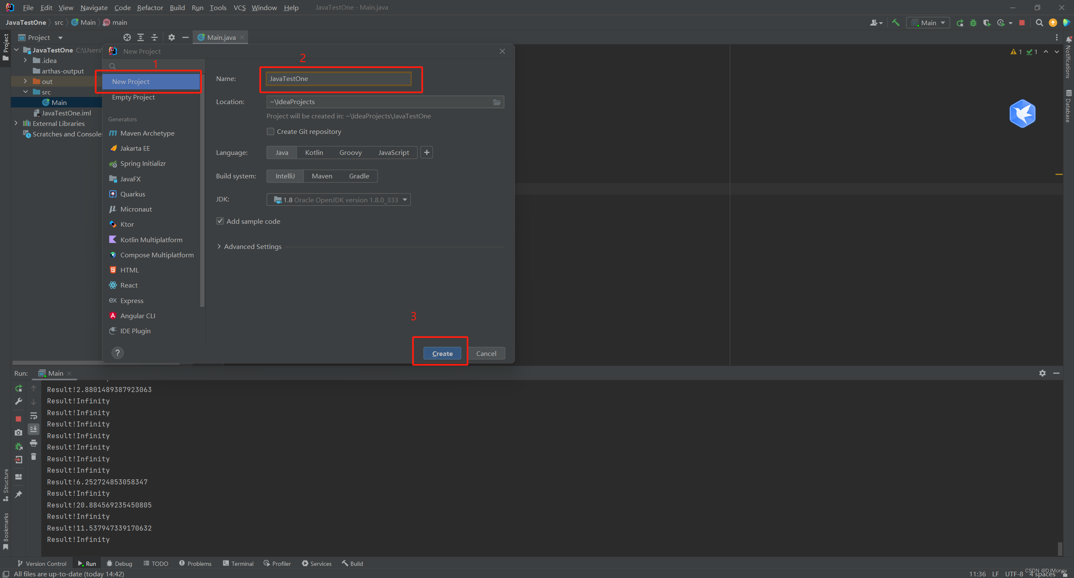
Task: Expand External Libraries node
Action: click(16, 123)
